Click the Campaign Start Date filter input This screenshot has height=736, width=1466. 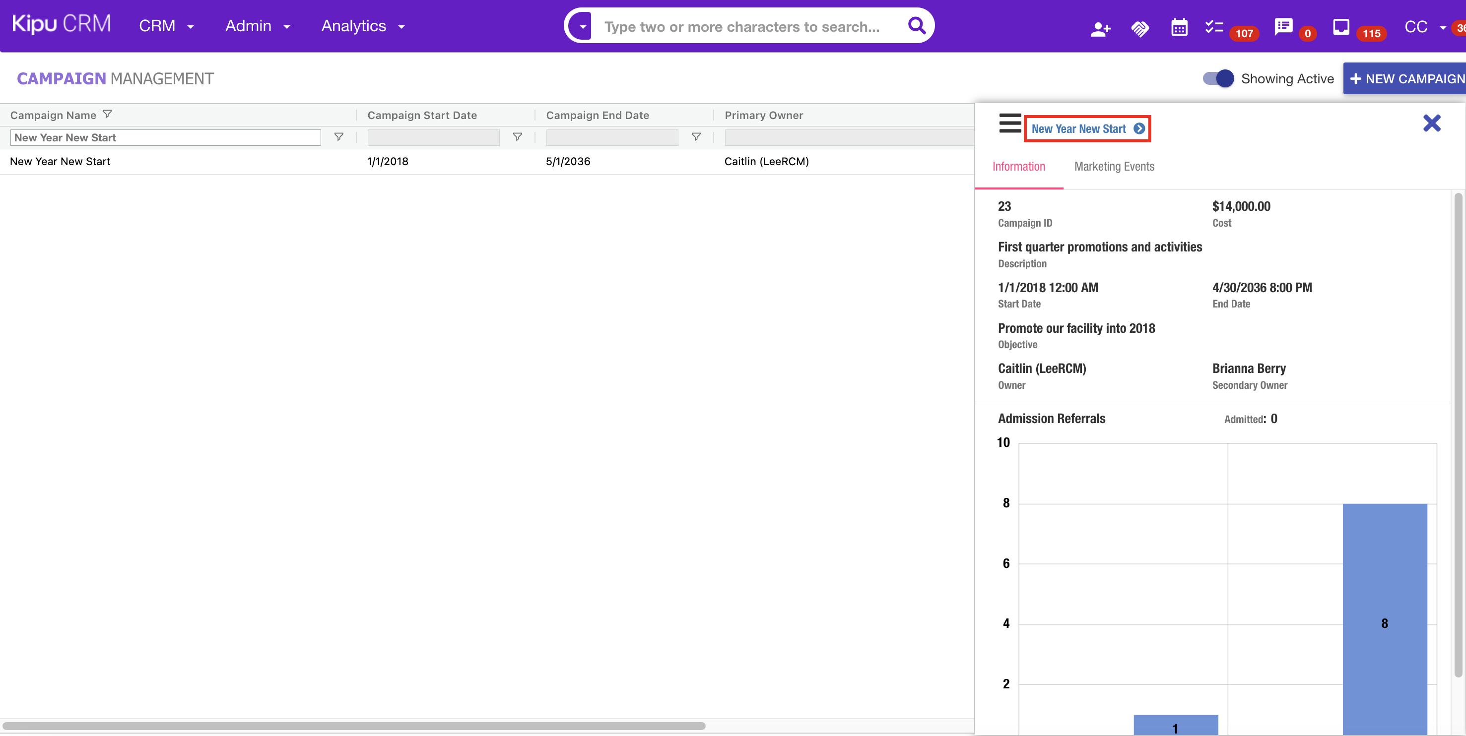tap(434, 138)
